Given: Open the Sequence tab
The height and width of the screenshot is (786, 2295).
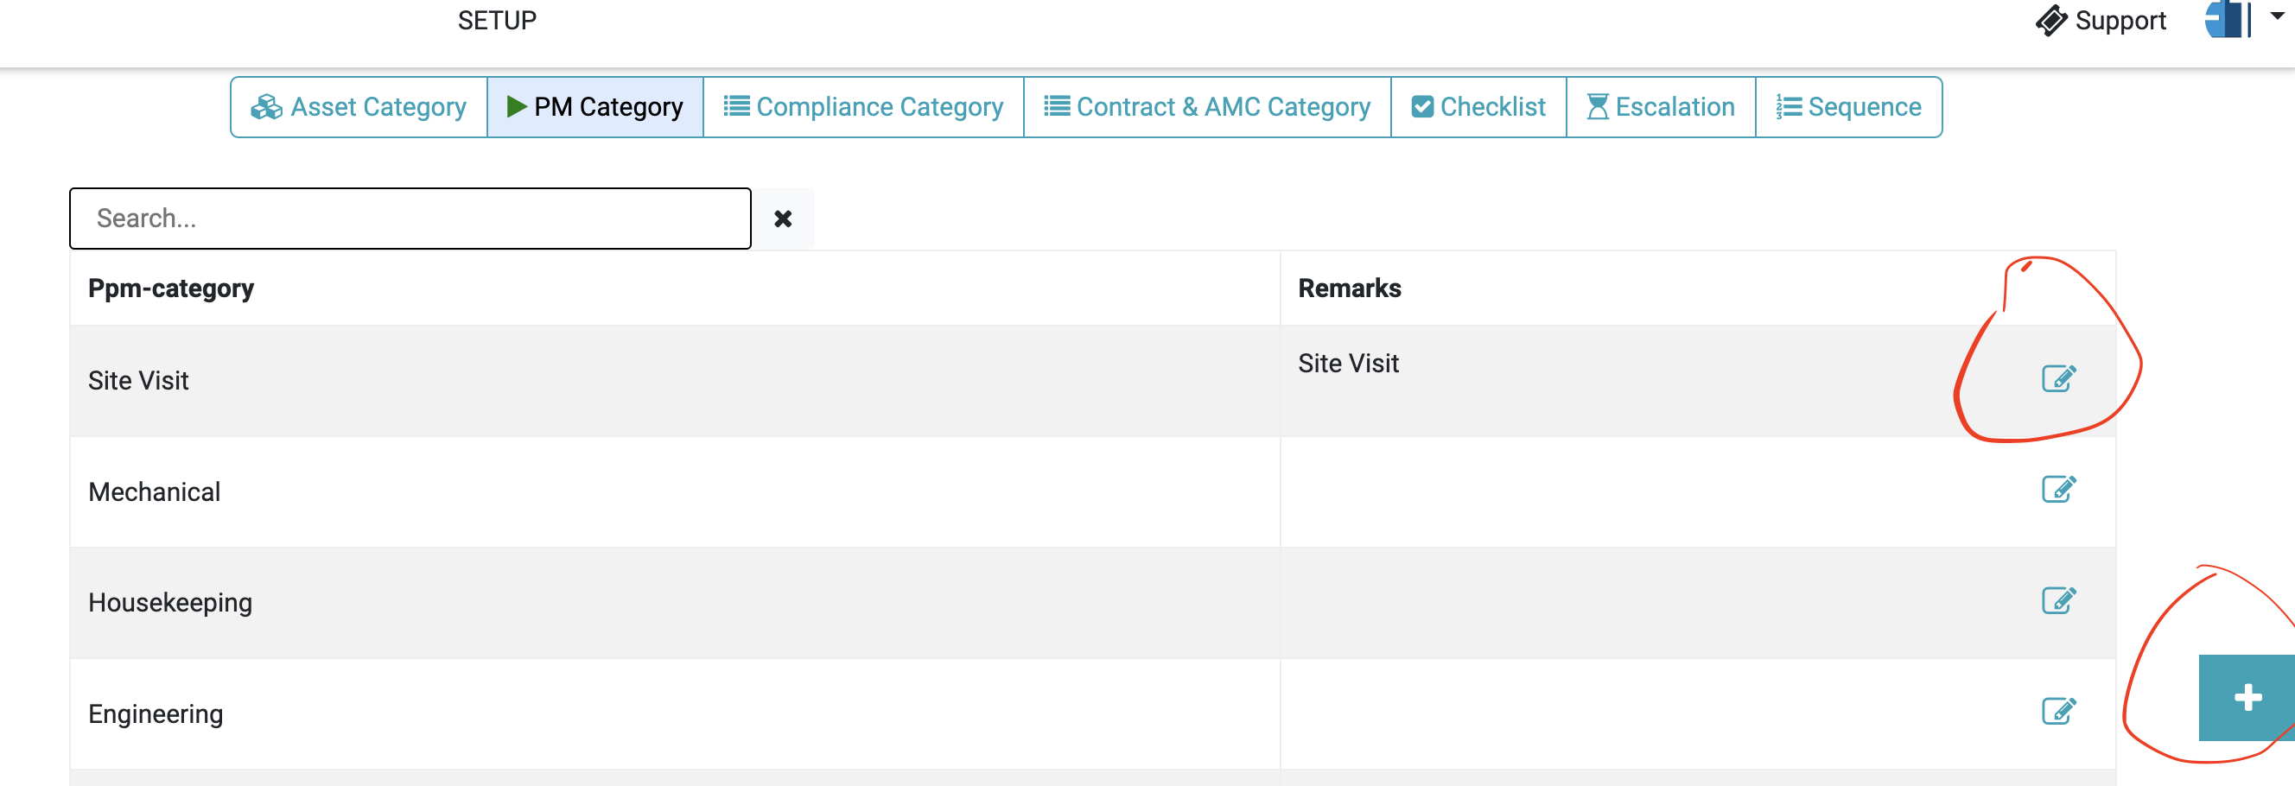Looking at the screenshot, I should [1848, 107].
